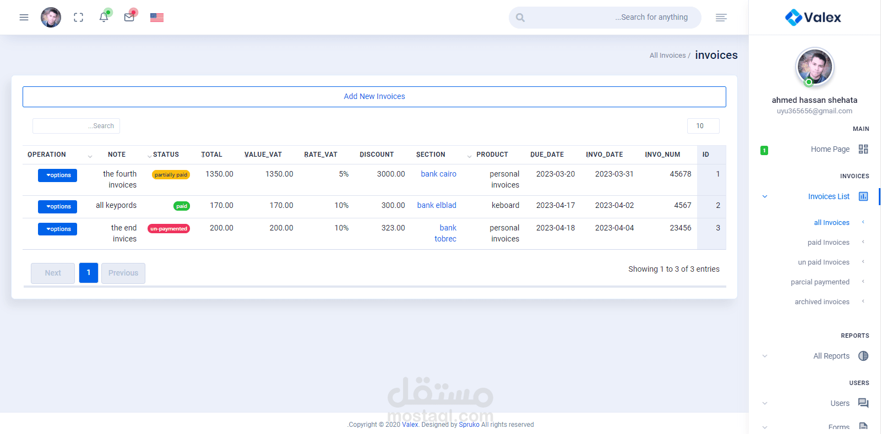Click the search magnifier icon
This screenshot has width=881, height=434.
click(x=520, y=18)
